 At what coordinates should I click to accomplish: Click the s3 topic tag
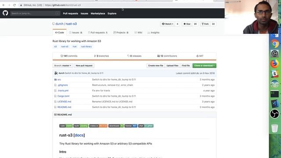pyautogui.click(x=55, y=47)
